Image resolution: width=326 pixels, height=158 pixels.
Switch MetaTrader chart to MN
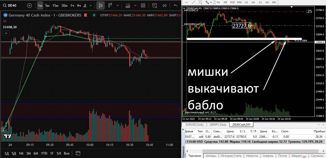pyautogui.click(x=274, y=2)
